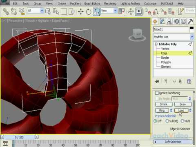This screenshot has height=147, width=196.
Task: Activate the Select and Move tool
Action: coord(81,11)
